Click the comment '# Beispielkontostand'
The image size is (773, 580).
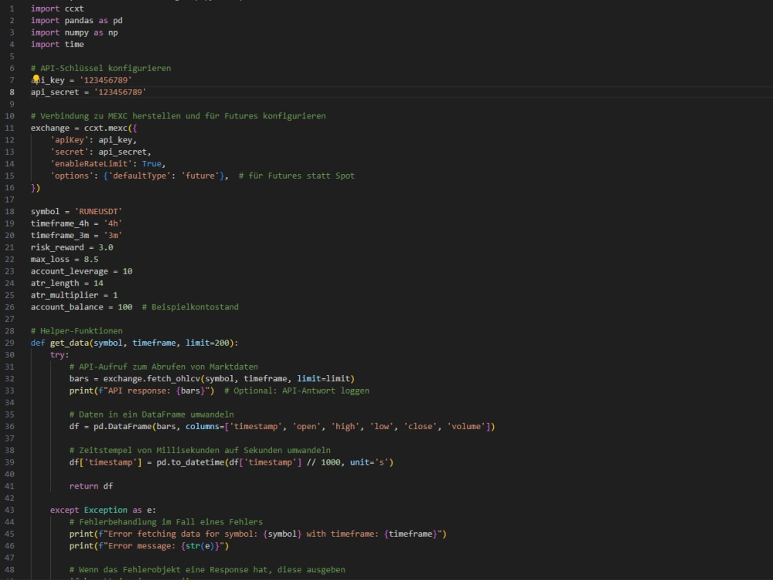190,307
